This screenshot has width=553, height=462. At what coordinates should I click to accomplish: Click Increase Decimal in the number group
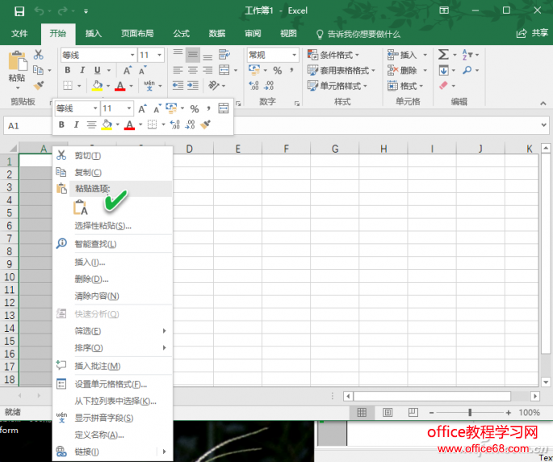pos(254,86)
